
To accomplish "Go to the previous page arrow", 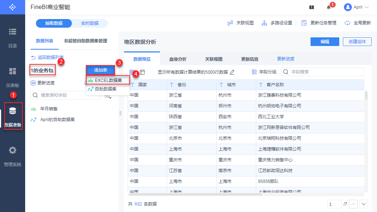I will click(353, 204).
